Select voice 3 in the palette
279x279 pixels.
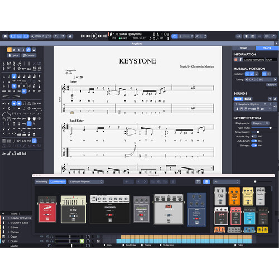[18, 50]
